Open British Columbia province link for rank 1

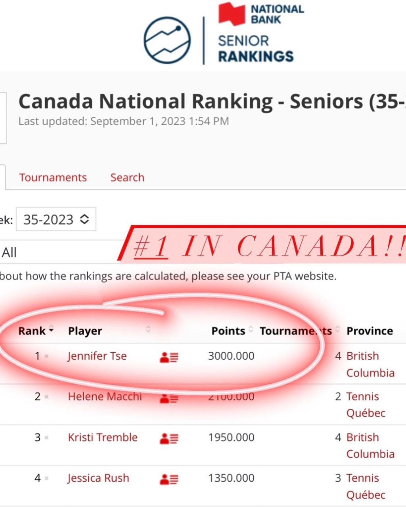370,364
